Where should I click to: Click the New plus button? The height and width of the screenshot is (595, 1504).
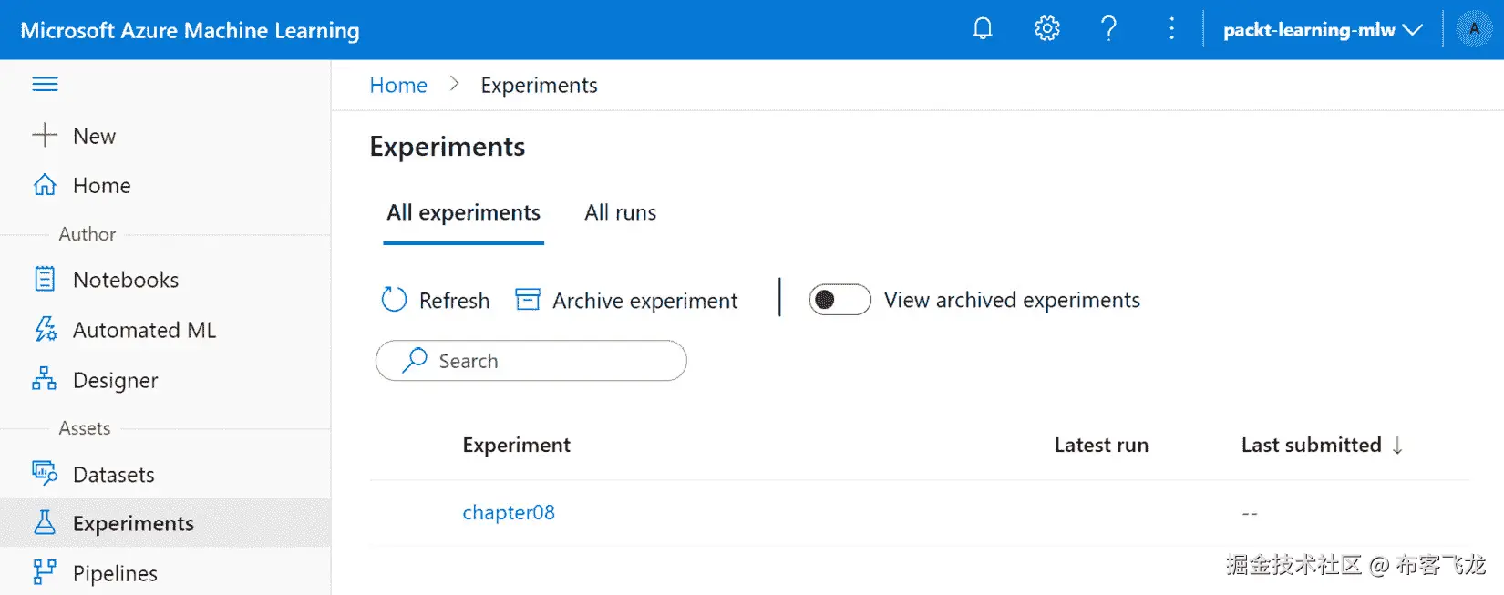coord(75,136)
